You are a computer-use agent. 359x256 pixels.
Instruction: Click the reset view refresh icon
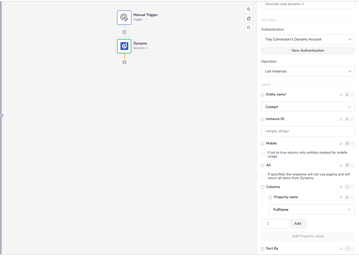[249, 19]
